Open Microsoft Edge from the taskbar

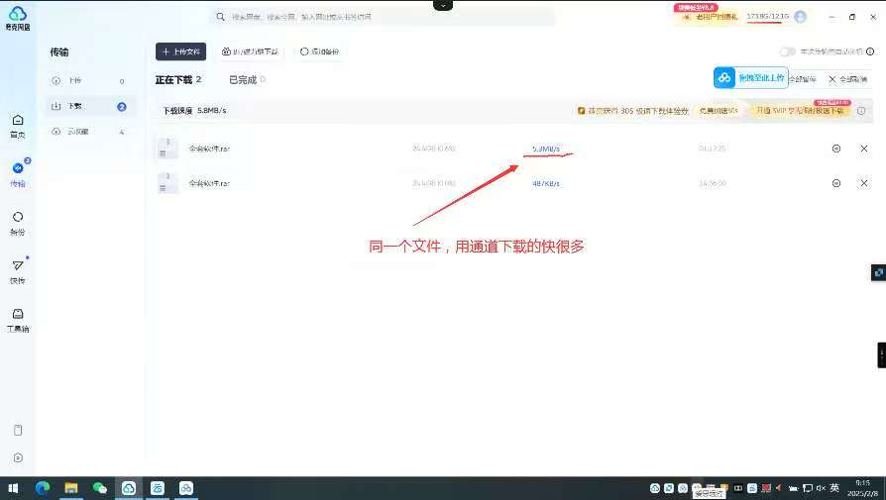(43, 488)
